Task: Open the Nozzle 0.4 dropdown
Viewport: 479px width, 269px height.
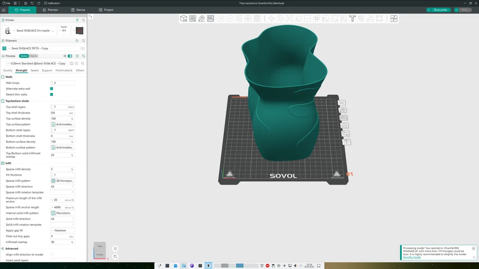Action: (x=64, y=31)
